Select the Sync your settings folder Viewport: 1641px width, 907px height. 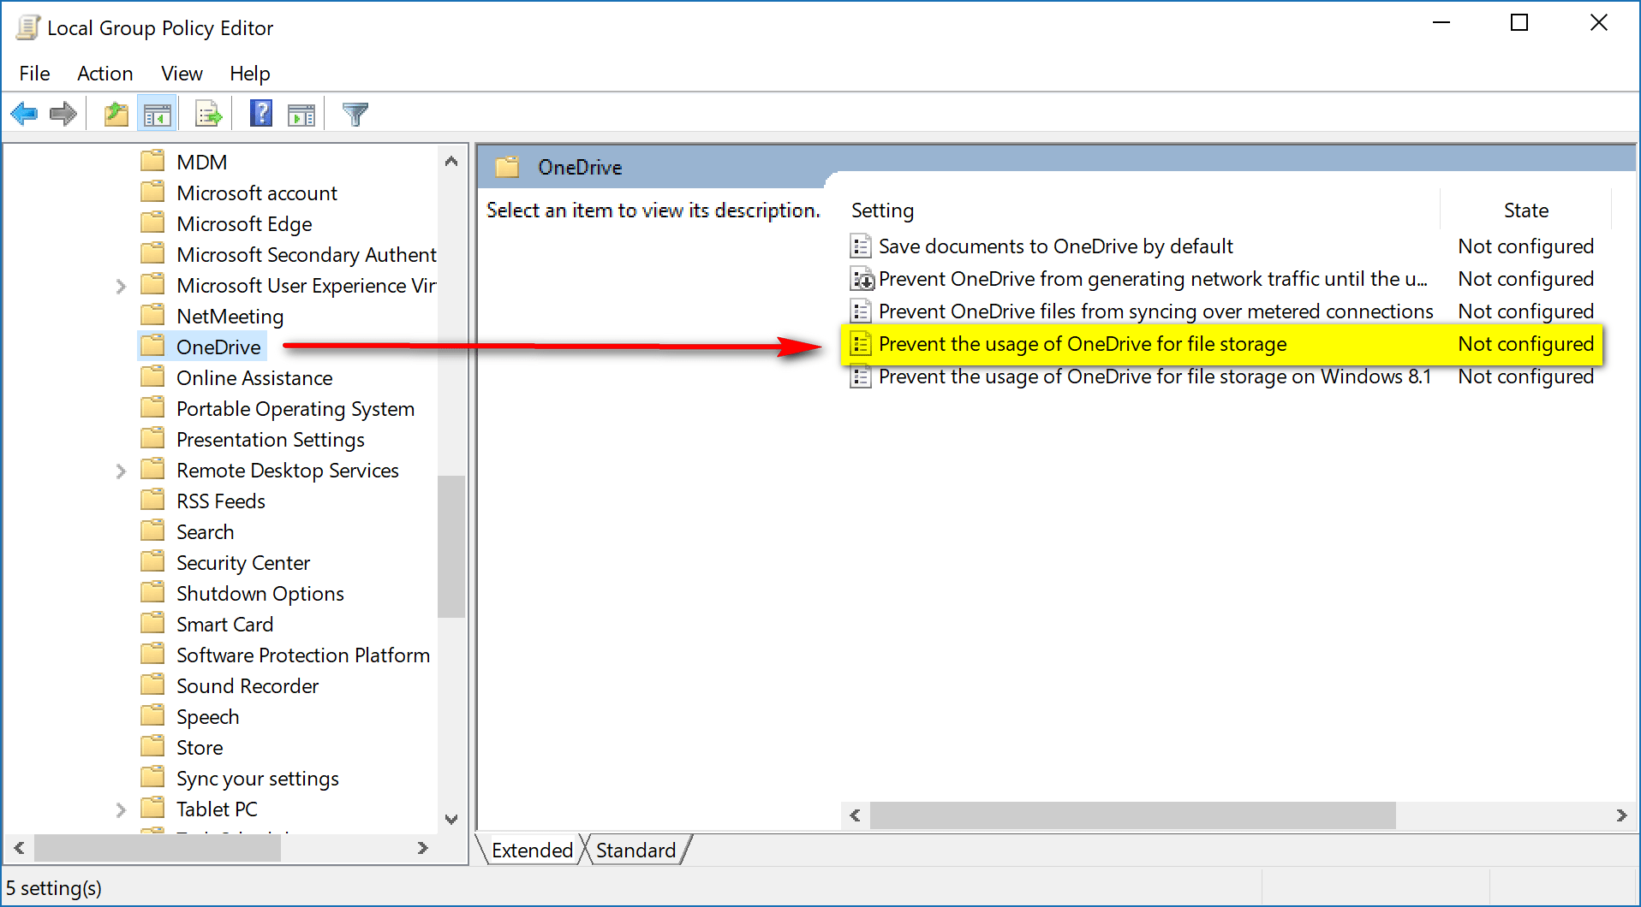[x=258, y=779]
